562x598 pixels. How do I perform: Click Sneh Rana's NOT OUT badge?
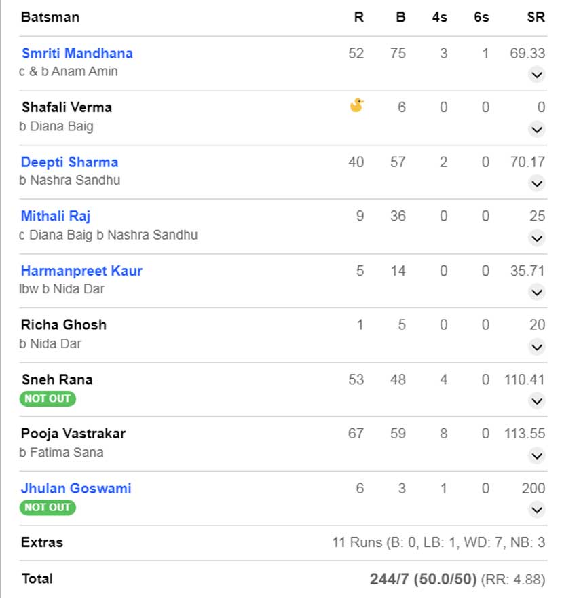(48, 398)
